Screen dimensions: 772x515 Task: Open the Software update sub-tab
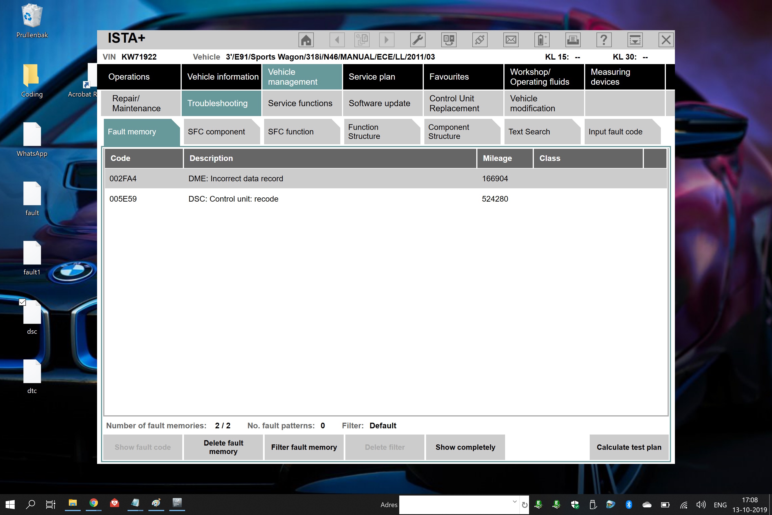coord(383,103)
